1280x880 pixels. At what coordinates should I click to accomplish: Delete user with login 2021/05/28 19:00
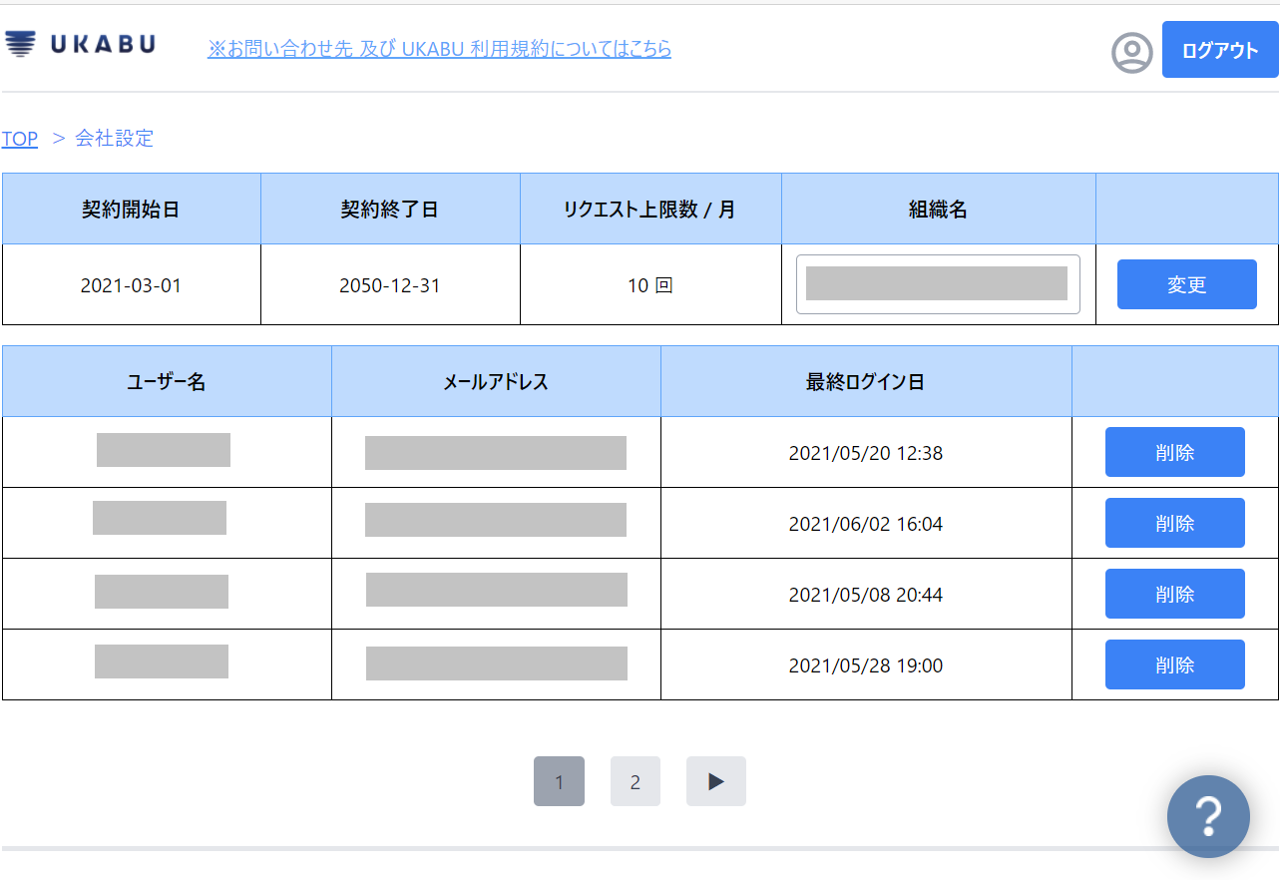(1175, 664)
